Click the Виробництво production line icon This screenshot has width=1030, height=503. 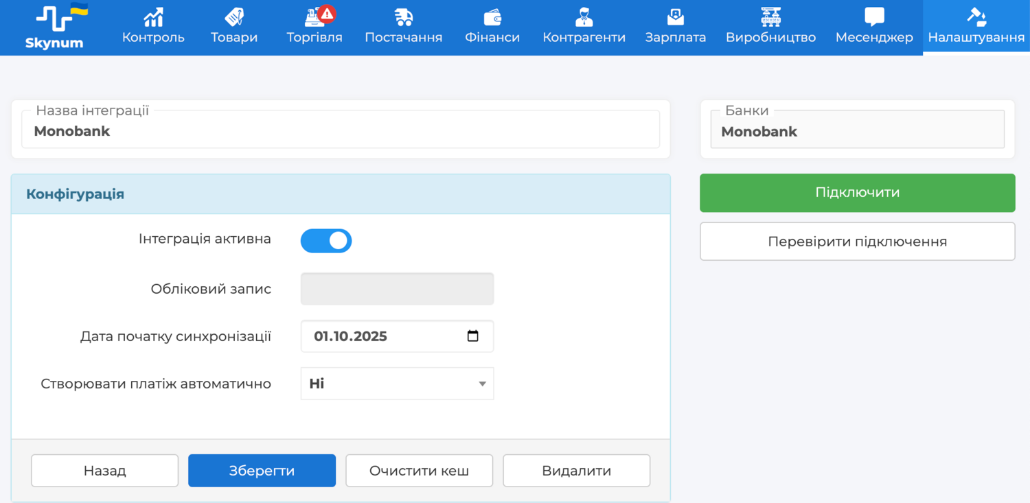[x=770, y=16]
